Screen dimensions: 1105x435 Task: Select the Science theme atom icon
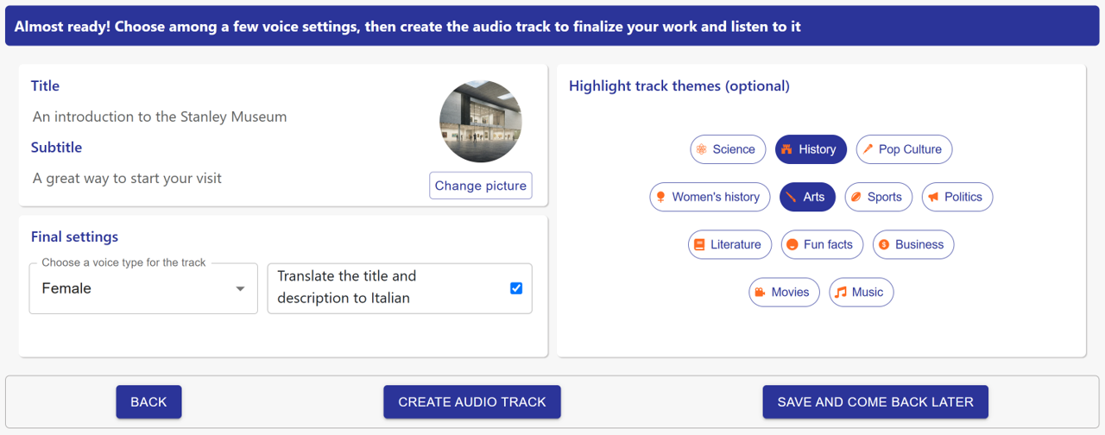click(702, 149)
